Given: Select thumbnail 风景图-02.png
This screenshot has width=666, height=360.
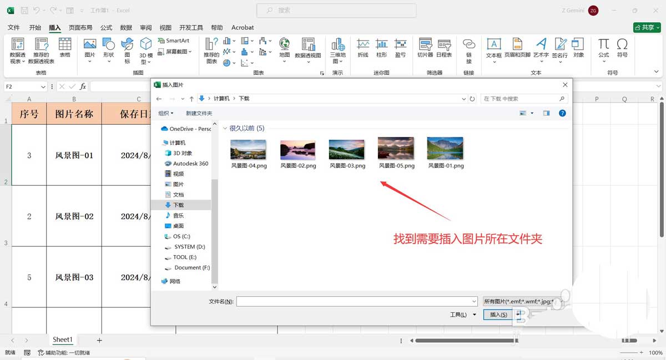Looking at the screenshot, I should coord(298,149).
